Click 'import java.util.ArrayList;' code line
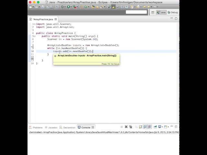 point(55,27)
